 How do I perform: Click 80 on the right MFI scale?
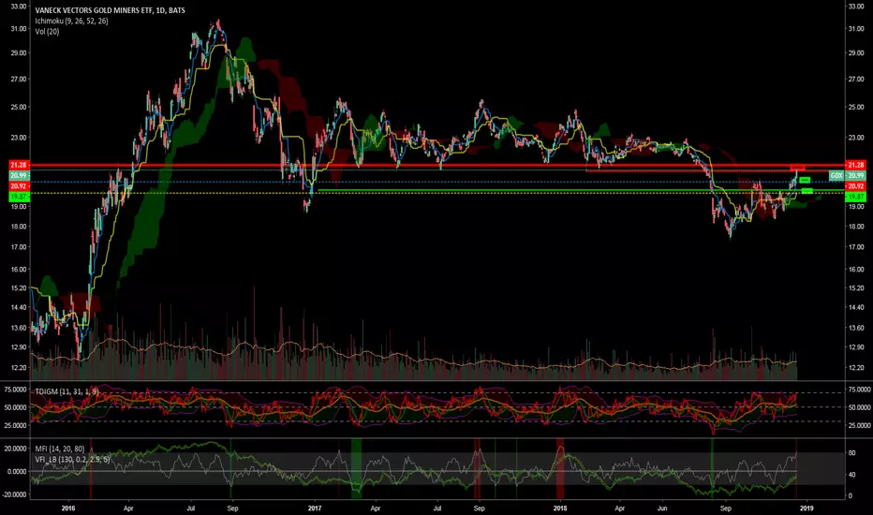851,453
